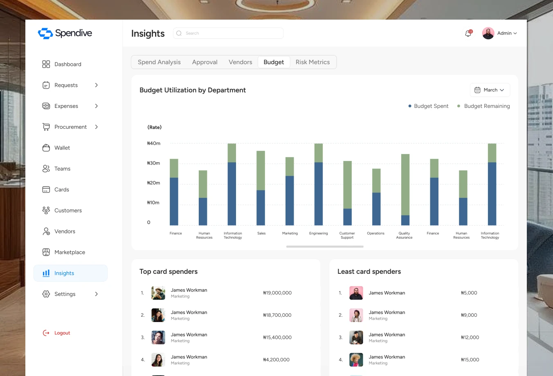Expand the Expenses submenu chevron
The width and height of the screenshot is (553, 376).
[97, 106]
